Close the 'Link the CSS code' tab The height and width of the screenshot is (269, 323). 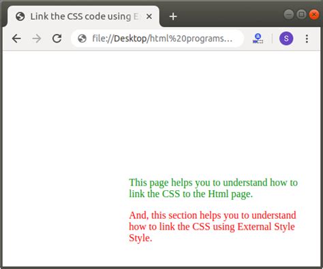[x=149, y=16]
